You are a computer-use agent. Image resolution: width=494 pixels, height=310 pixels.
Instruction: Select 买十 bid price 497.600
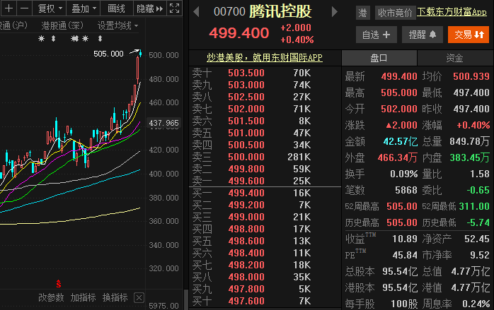[246, 301]
